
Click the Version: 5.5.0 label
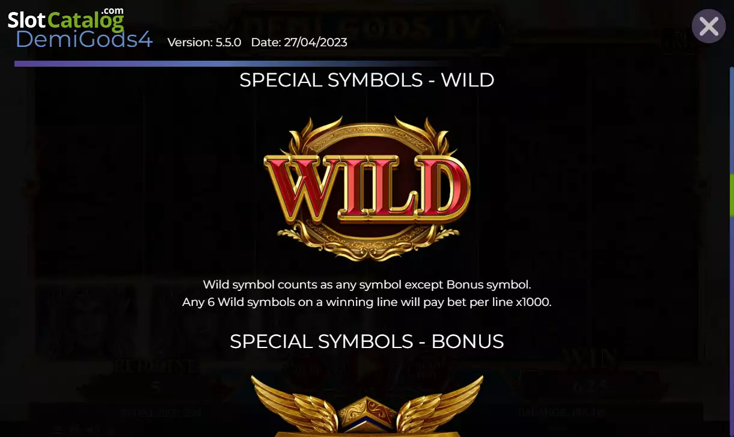204,43
